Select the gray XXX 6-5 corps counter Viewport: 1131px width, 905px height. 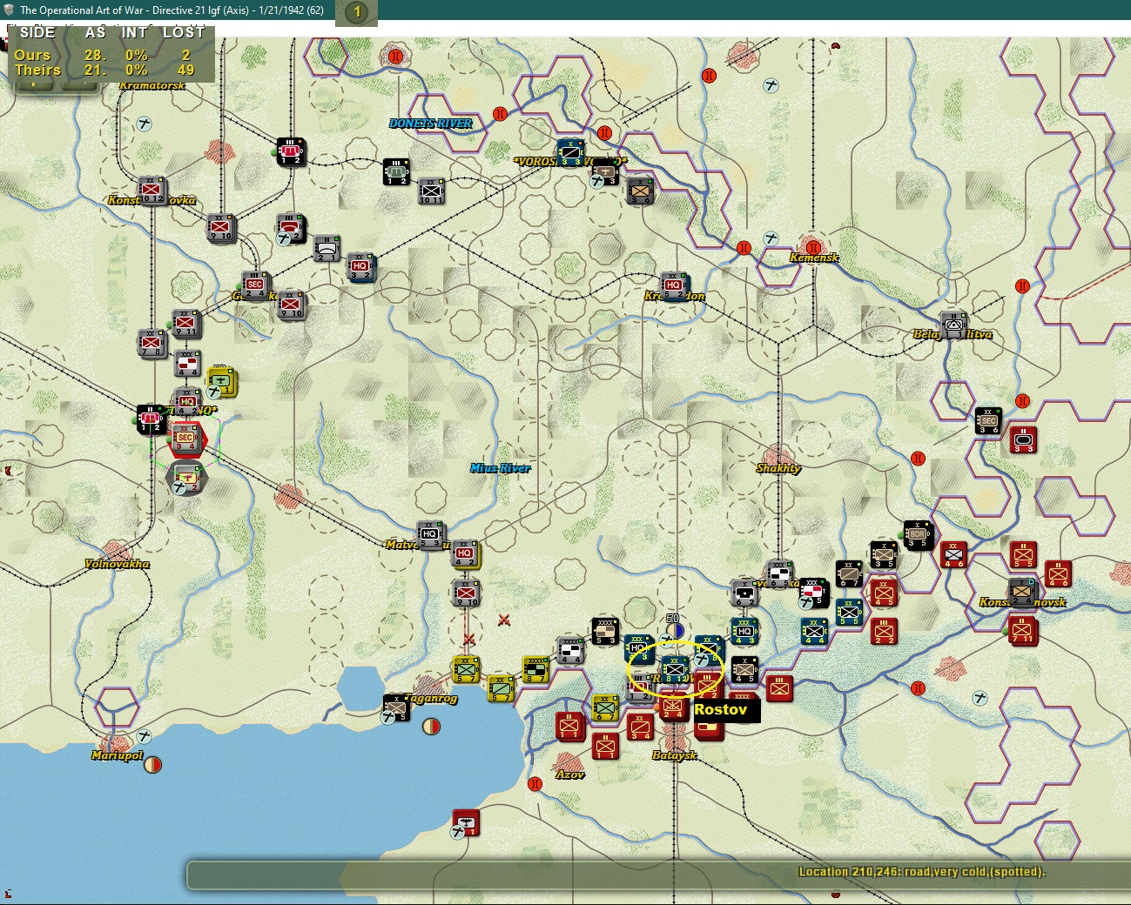click(x=779, y=575)
